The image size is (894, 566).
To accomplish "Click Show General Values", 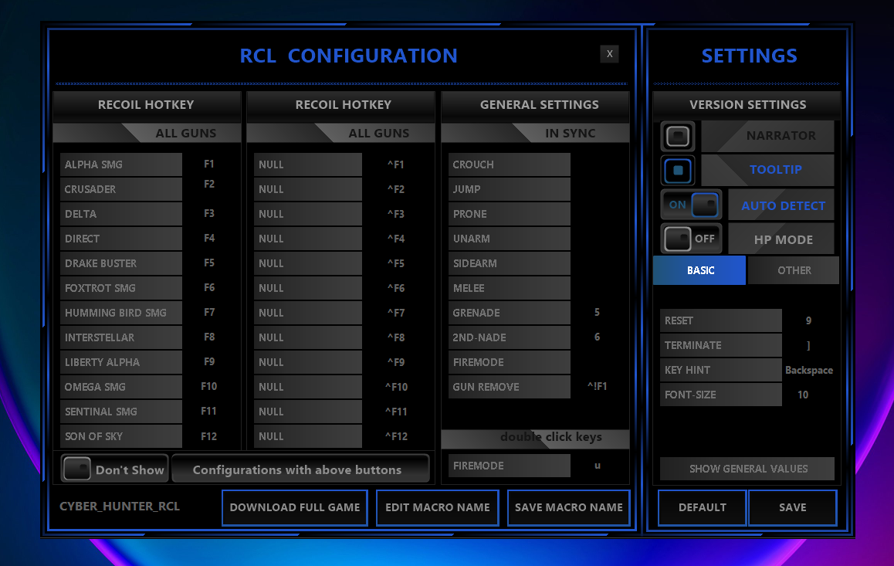I will tap(747, 469).
